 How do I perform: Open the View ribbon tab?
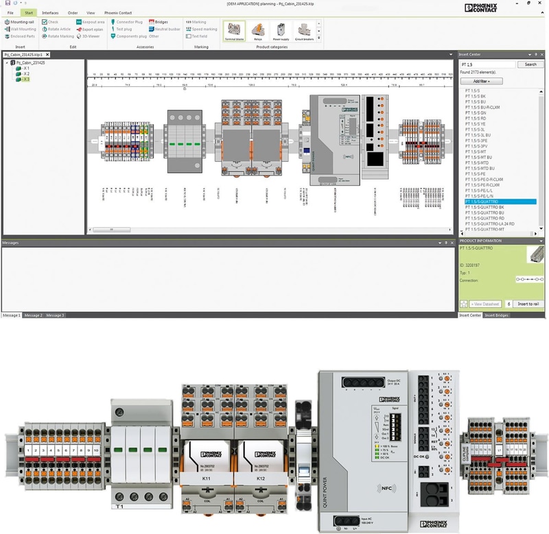click(x=91, y=13)
